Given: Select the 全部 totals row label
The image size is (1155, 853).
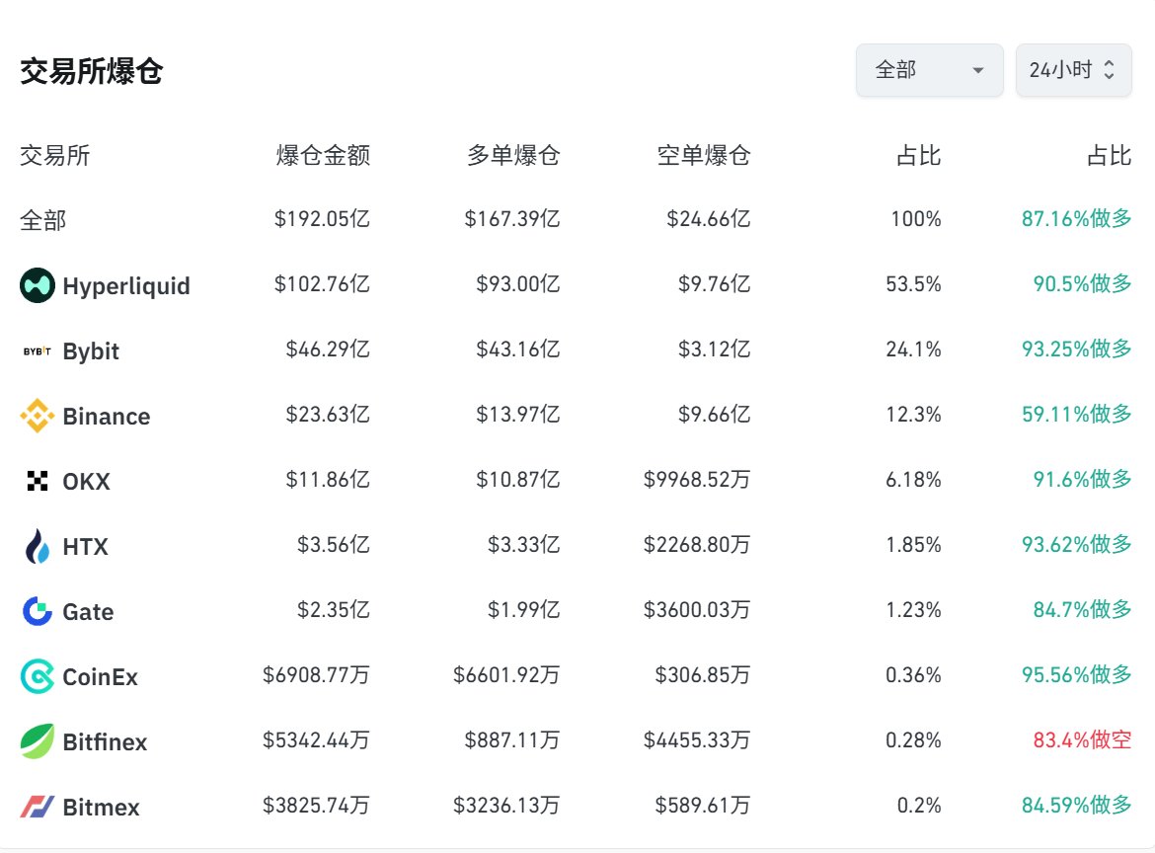Looking at the screenshot, I should (43, 219).
